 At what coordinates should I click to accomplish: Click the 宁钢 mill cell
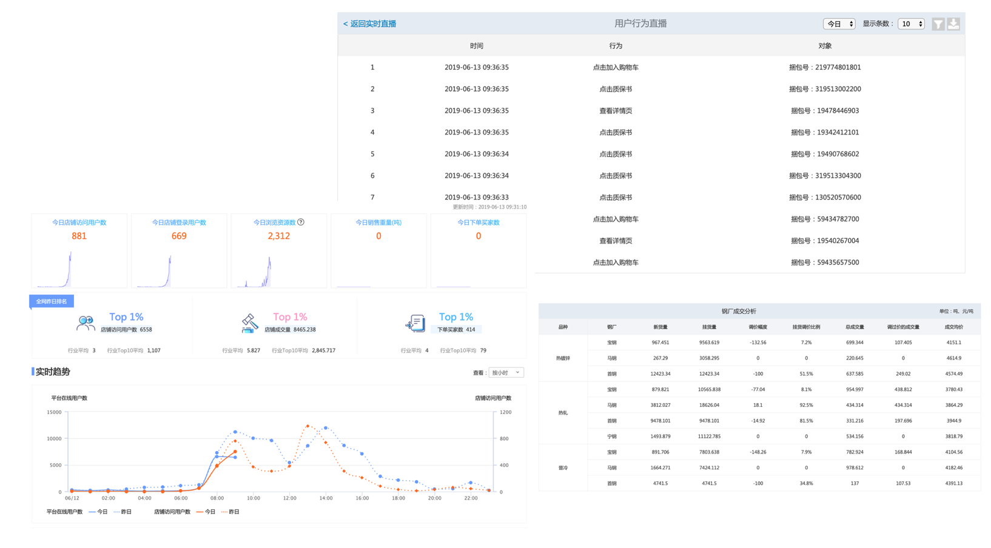[x=612, y=436]
